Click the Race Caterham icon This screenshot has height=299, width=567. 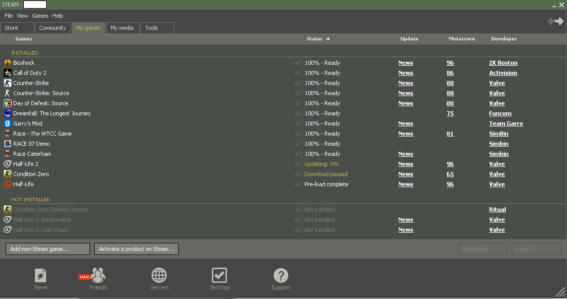pyautogui.click(x=7, y=154)
